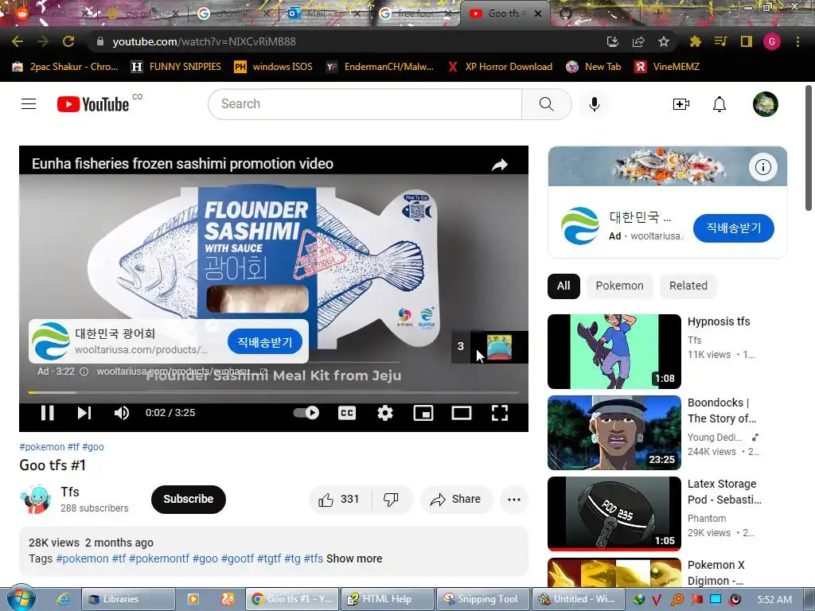
Task: Bookmark this page with star icon
Action: 663,41
